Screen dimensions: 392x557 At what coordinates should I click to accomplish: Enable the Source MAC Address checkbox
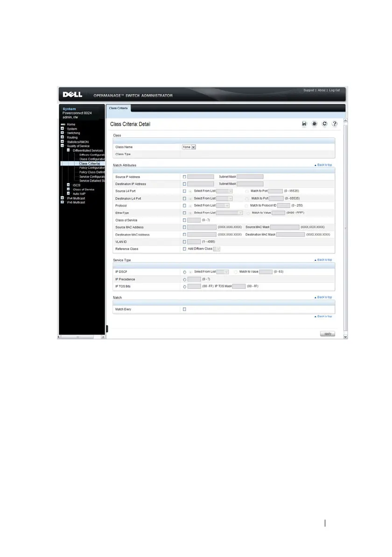point(184,228)
